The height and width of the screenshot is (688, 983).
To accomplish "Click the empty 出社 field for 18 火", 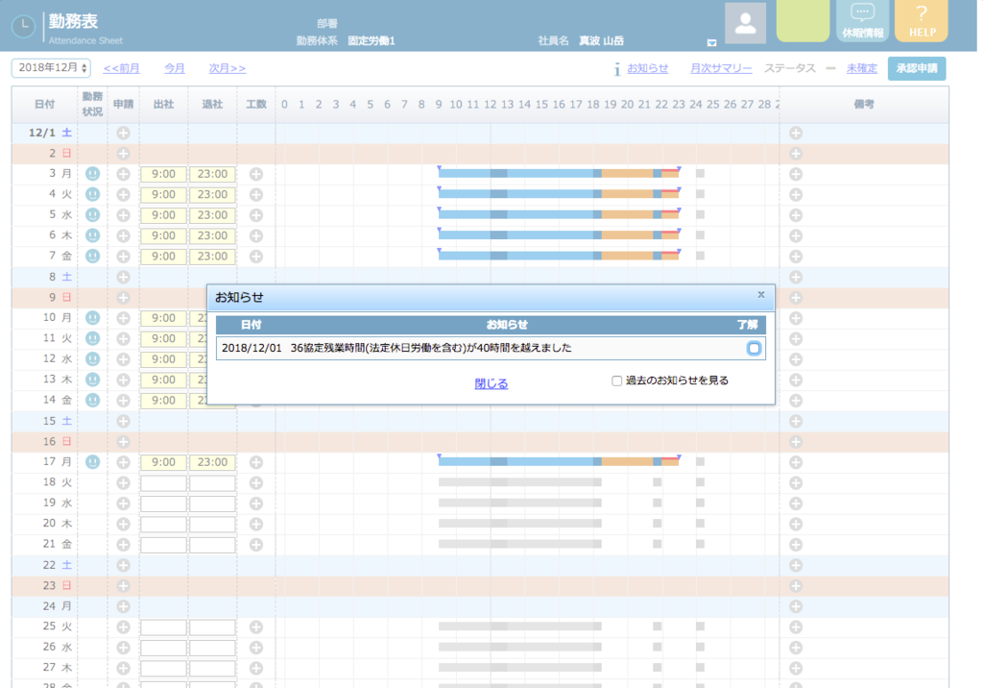I will (163, 482).
